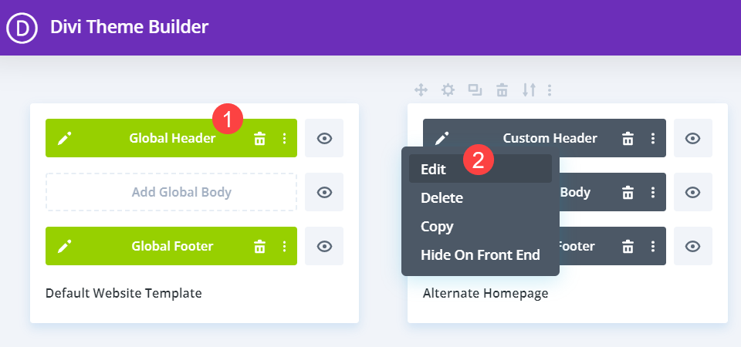The image size is (741, 347).
Task: Click the Default Website Template title
Action: (123, 293)
